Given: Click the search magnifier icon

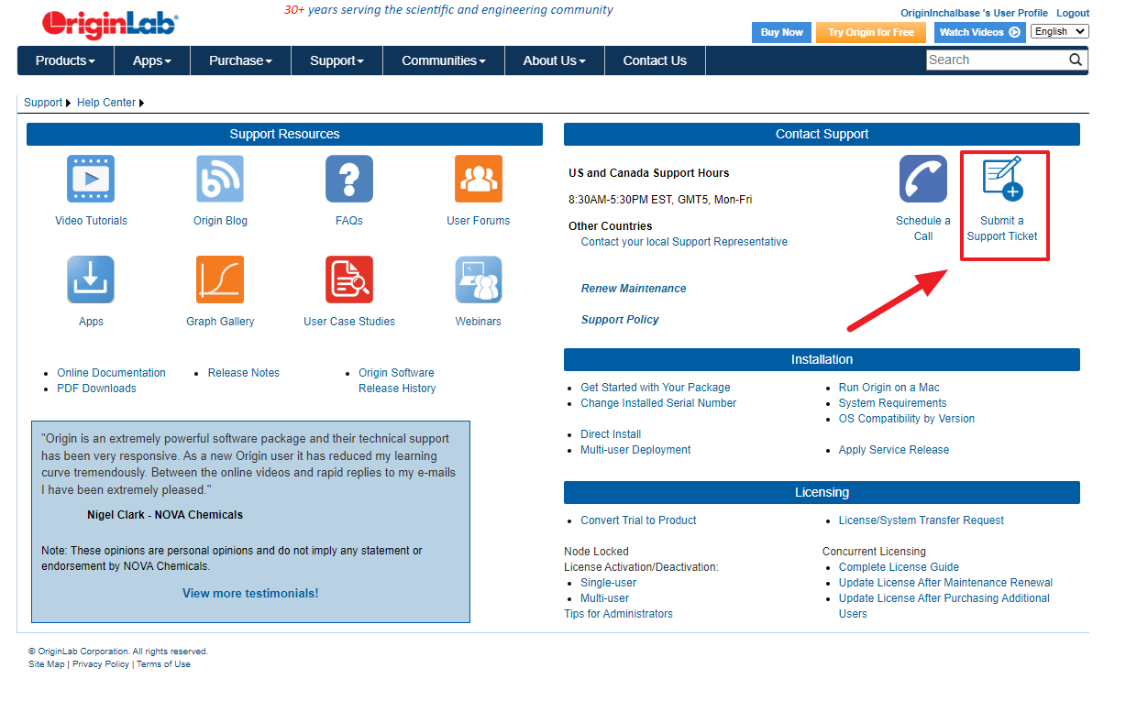Looking at the screenshot, I should point(1076,60).
